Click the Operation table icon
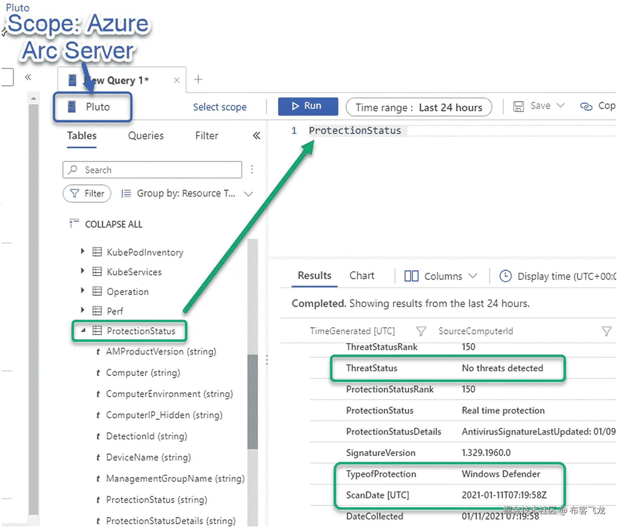618x528 pixels. [x=97, y=291]
